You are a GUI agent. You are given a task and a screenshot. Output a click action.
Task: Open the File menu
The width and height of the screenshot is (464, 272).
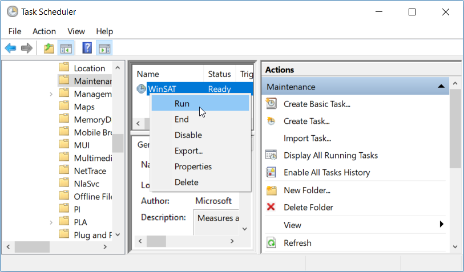(x=15, y=31)
